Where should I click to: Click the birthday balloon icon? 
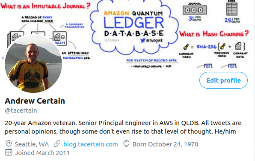coord(126,144)
